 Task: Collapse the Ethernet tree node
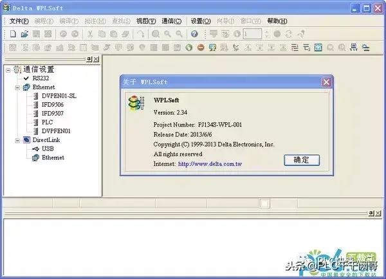(x=17, y=87)
